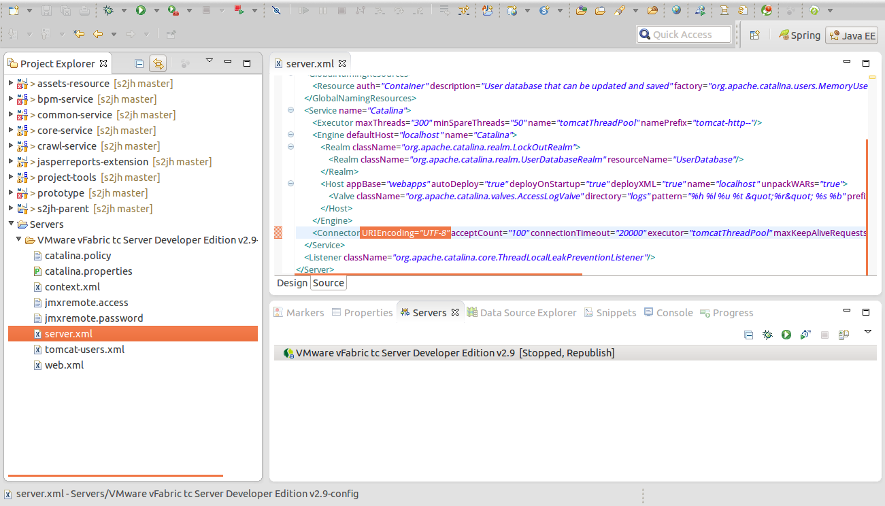Select tomcat-users.xml in Project Explorer
This screenshot has height=506, width=885.
click(84, 350)
